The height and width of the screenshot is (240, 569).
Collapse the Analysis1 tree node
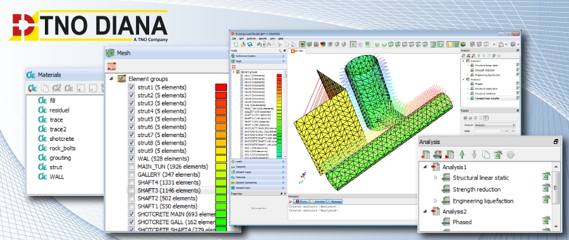click(424, 167)
